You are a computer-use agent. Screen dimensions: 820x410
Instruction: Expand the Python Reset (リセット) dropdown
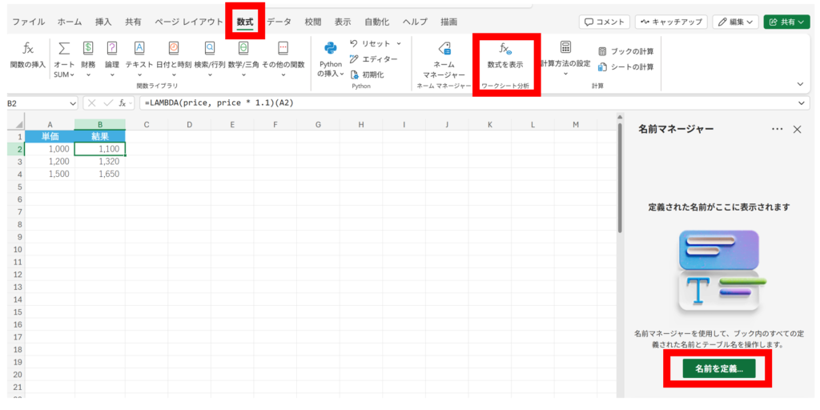399,43
